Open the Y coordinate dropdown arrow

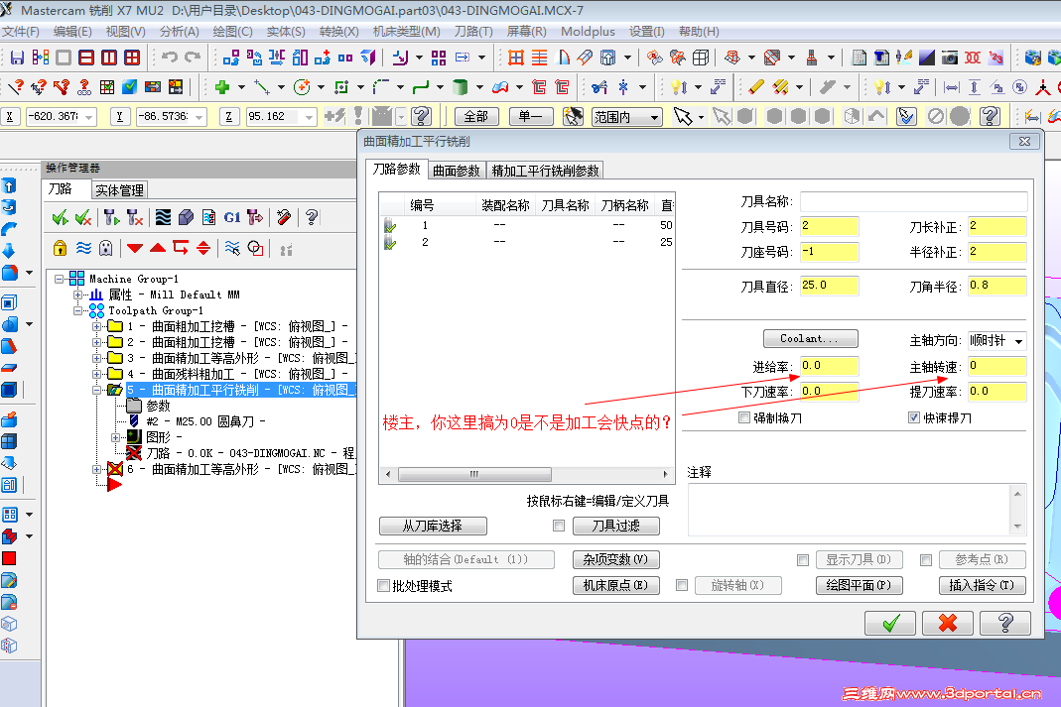pos(199,117)
